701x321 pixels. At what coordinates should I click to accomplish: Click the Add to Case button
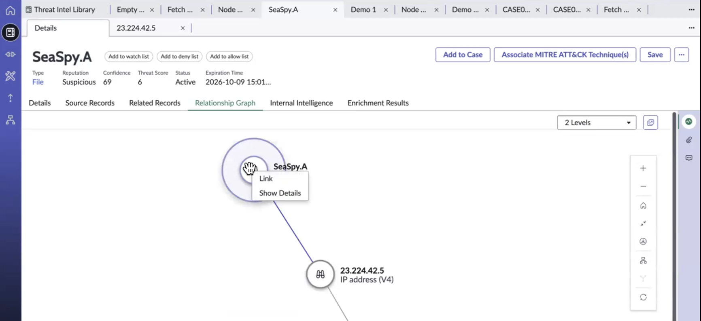point(463,55)
